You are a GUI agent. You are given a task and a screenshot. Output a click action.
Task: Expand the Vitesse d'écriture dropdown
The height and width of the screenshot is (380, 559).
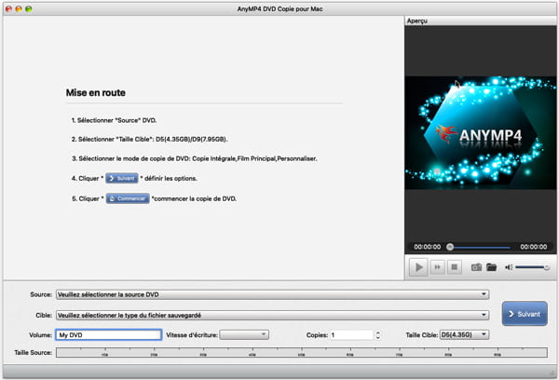(x=244, y=334)
